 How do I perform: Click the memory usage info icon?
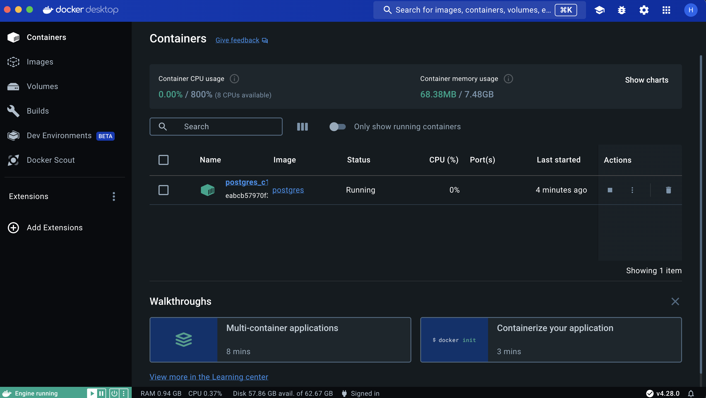click(508, 79)
